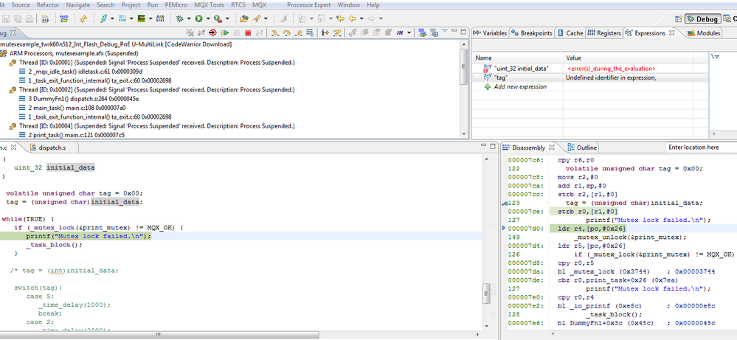
Task: Open the Refactor menu
Action: (48, 4)
